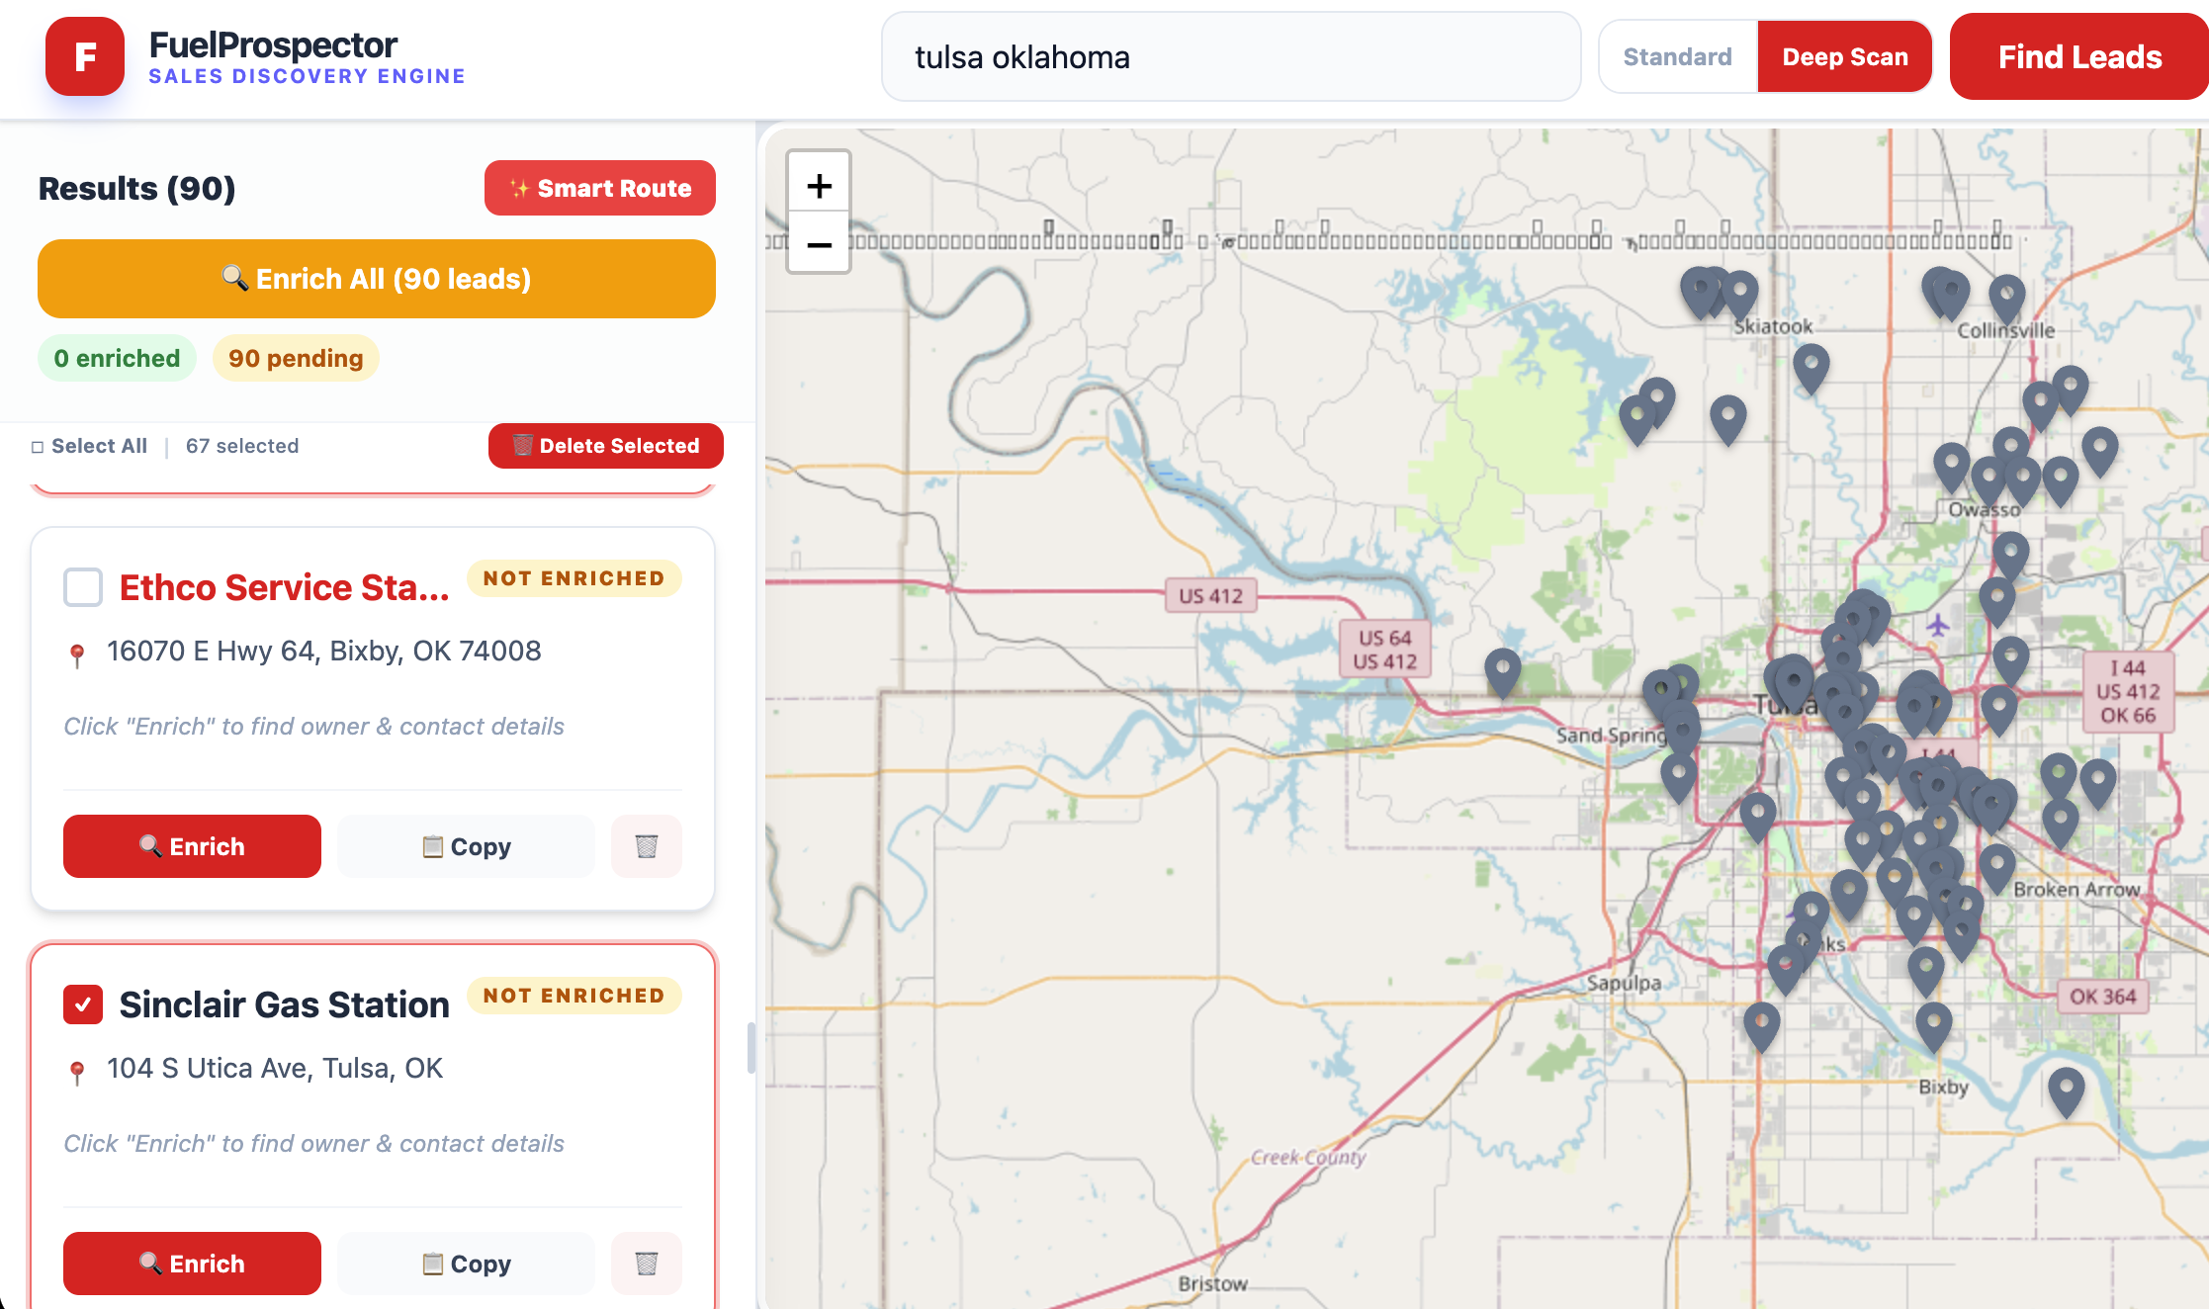Click the airport plane icon on map
Viewport: 2209px width, 1309px height.
click(1937, 625)
